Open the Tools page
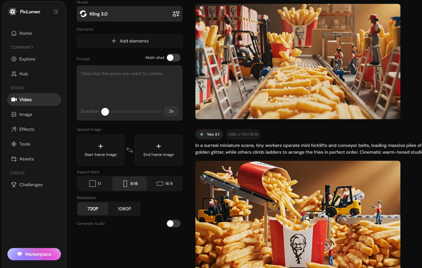Screen dimensions: 422x268 (34, 144)
